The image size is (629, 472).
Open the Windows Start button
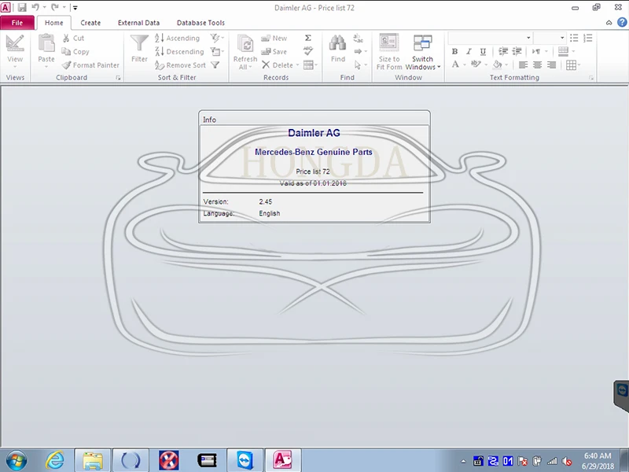16,460
